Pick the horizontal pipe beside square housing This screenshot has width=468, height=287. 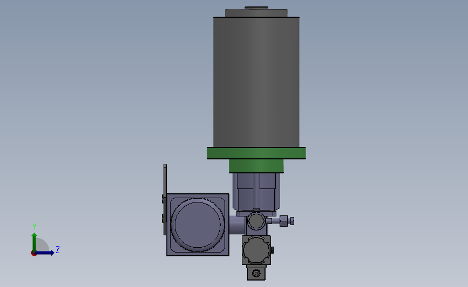[x=238, y=225]
